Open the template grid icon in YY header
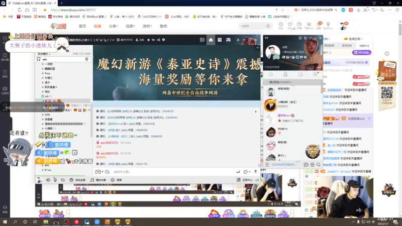Viewport: 402px width, 226px height. click(220, 40)
